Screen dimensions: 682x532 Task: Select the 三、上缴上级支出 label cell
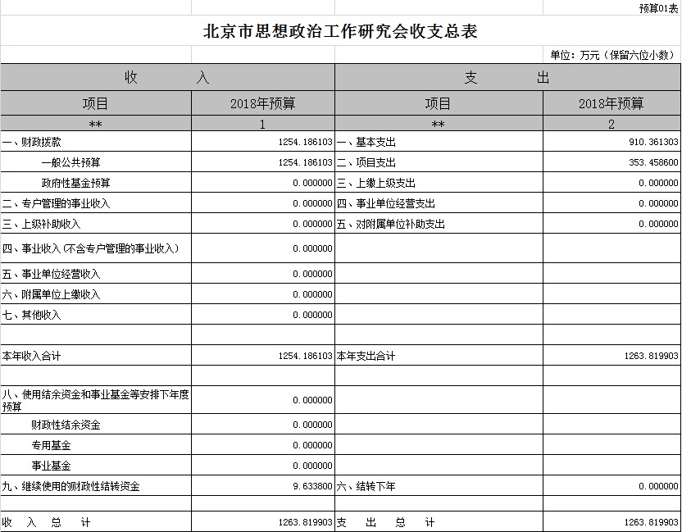point(375,183)
